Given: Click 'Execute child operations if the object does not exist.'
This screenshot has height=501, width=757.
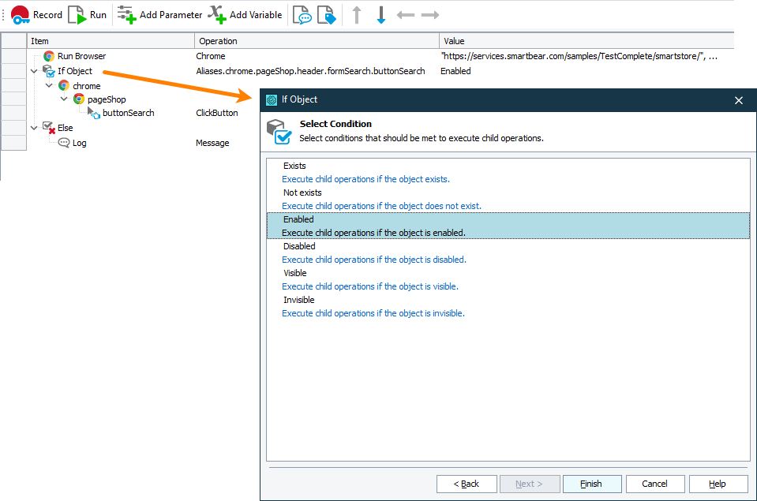Looking at the screenshot, I should (381, 206).
